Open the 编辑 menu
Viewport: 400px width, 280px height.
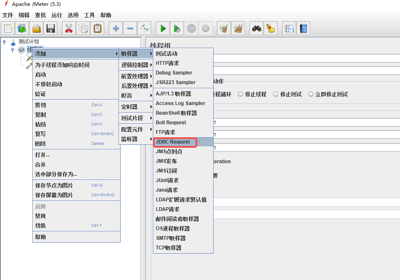[24, 15]
